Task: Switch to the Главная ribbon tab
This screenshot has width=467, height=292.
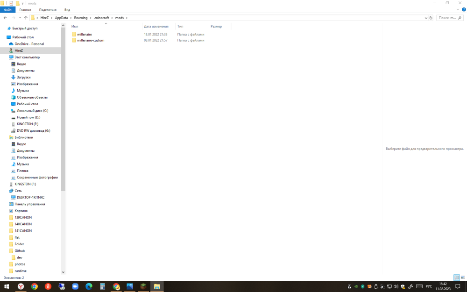Action: coord(25,9)
